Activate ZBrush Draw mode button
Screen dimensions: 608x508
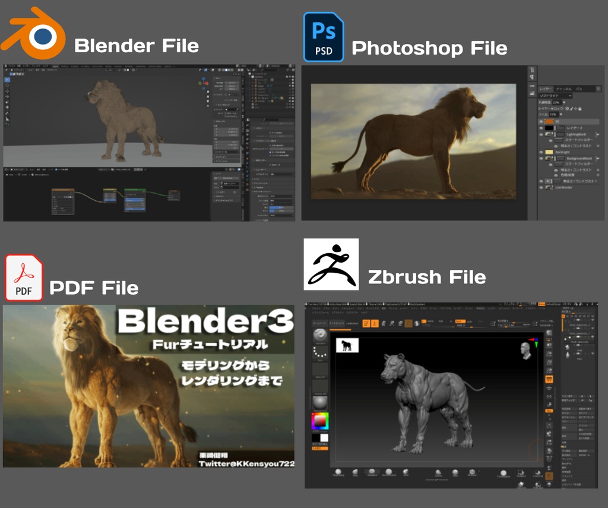click(375, 324)
